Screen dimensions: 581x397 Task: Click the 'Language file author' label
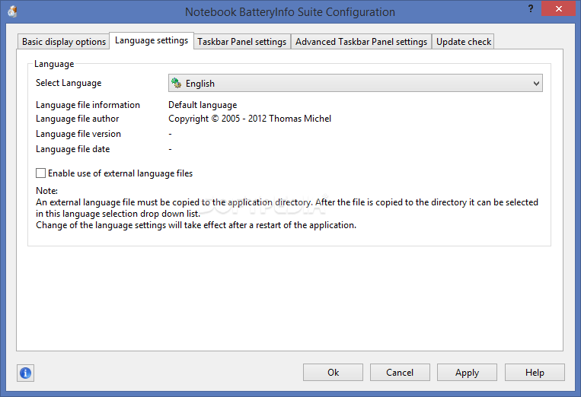[78, 119]
